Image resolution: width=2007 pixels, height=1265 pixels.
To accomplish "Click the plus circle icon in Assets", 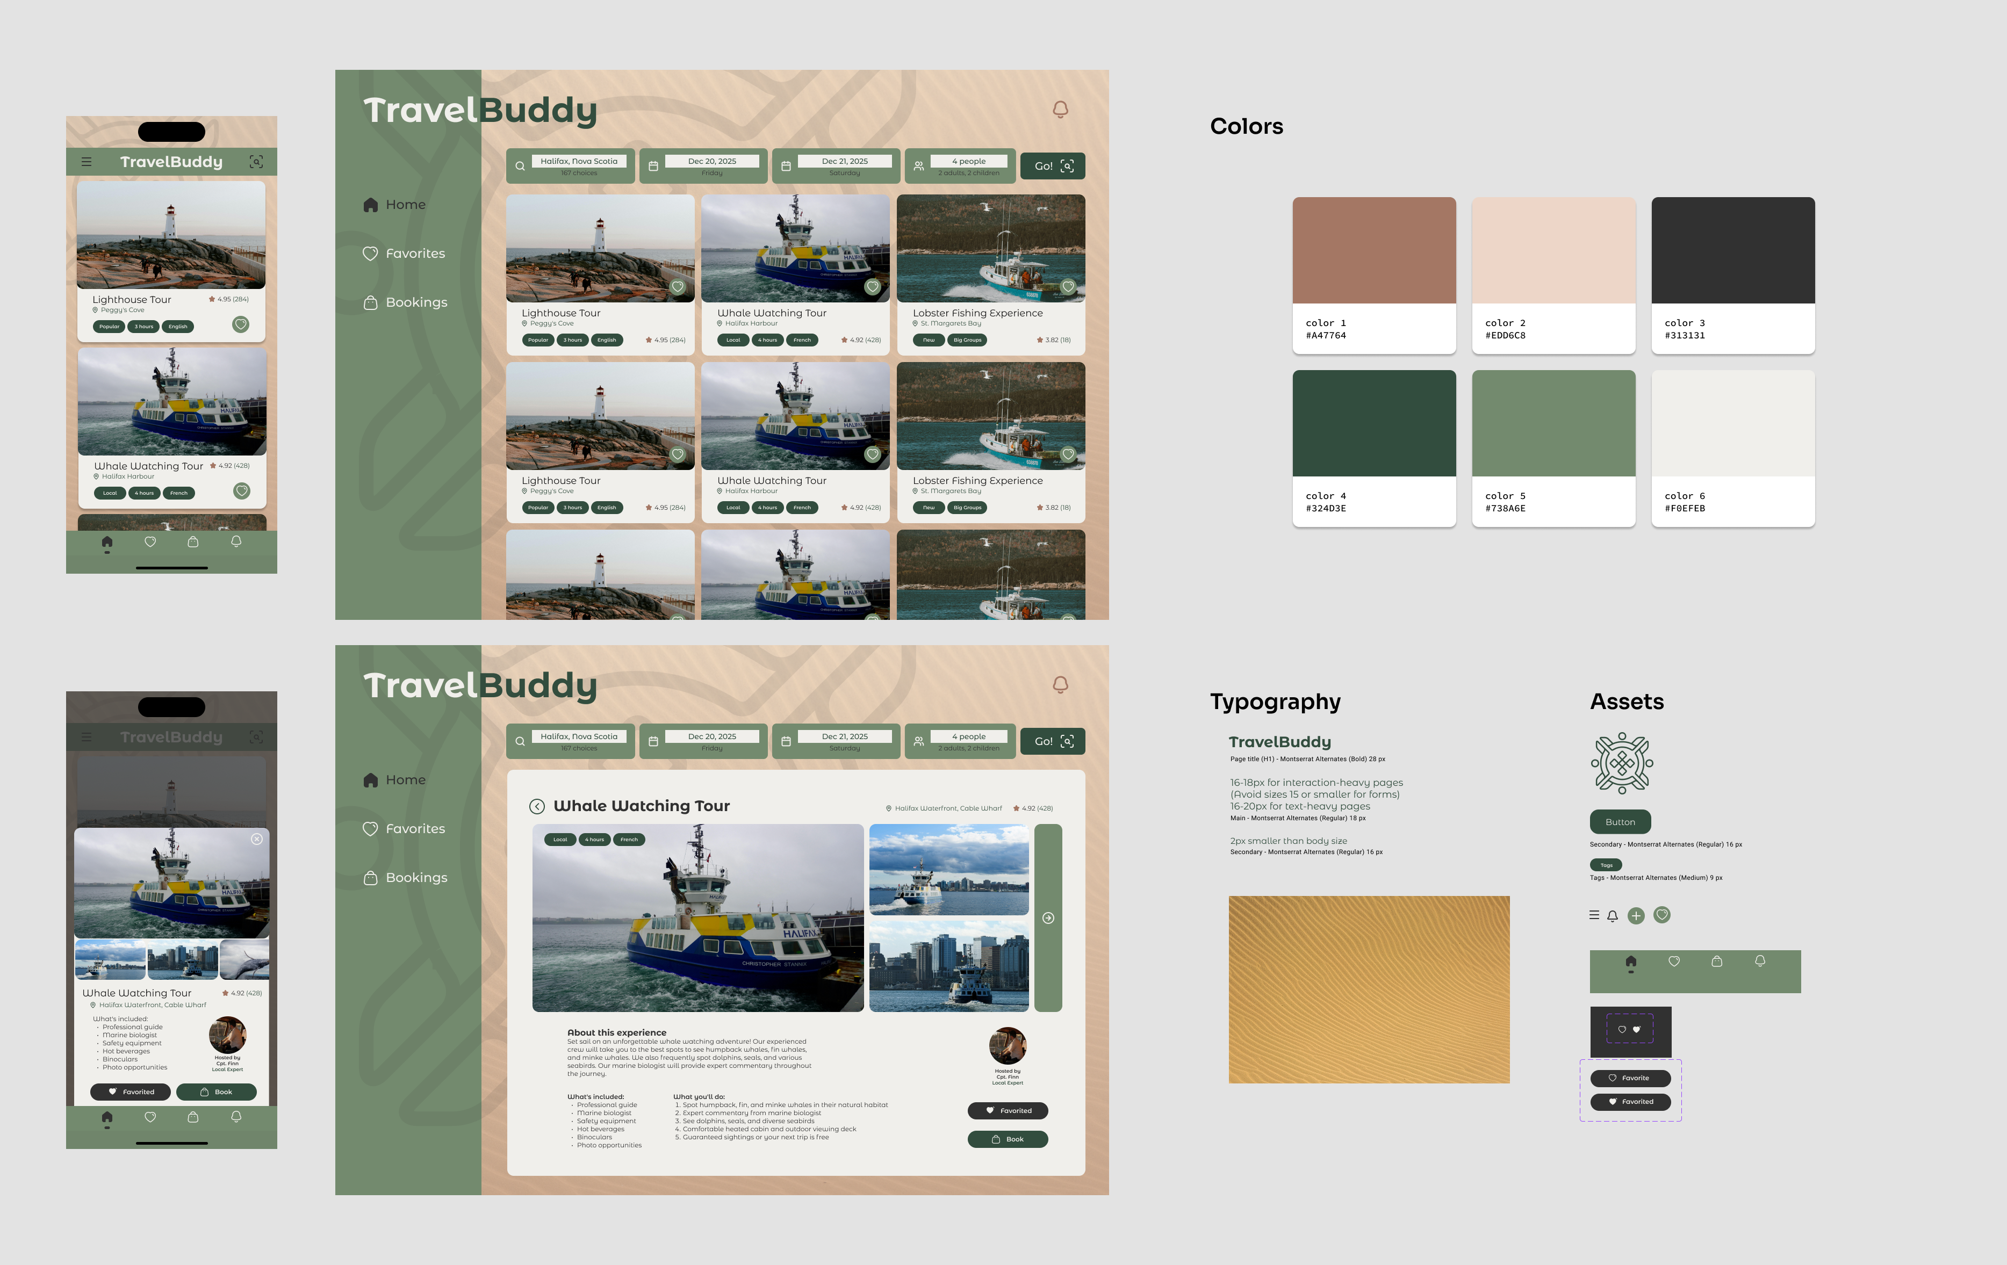I will 1636,916.
